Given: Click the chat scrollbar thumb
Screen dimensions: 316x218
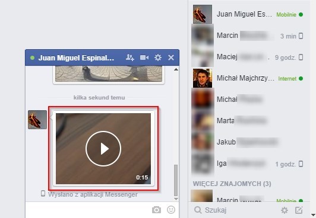Looking at the screenshot, I should pos(176,180).
